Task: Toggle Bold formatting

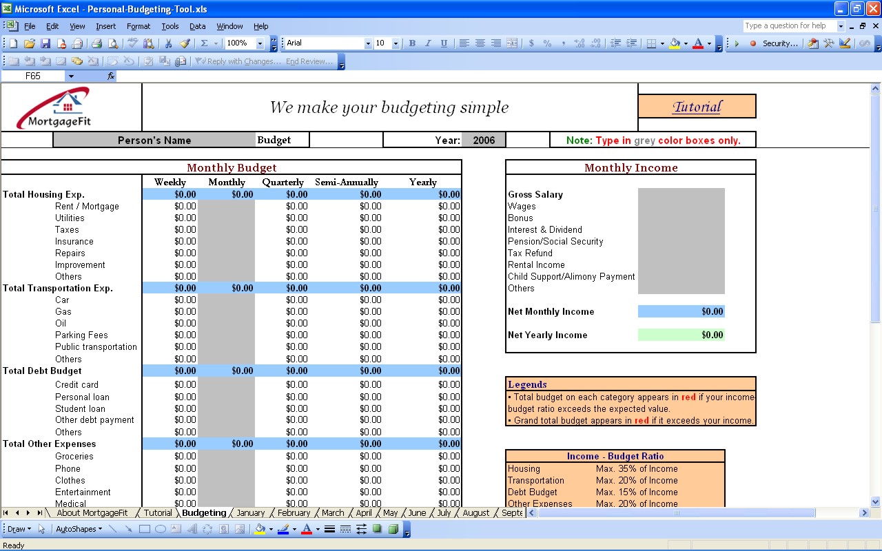Action: 412,43
